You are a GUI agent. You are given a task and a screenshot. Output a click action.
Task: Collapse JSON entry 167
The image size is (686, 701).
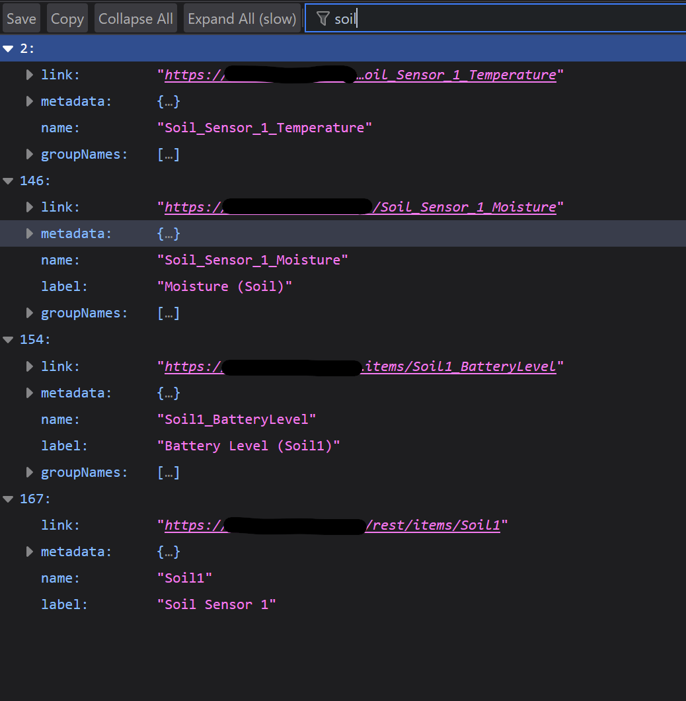click(9, 498)
